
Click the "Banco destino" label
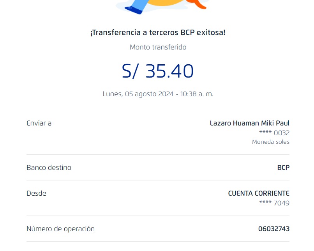pyautogui.click(x=49, y=168)
